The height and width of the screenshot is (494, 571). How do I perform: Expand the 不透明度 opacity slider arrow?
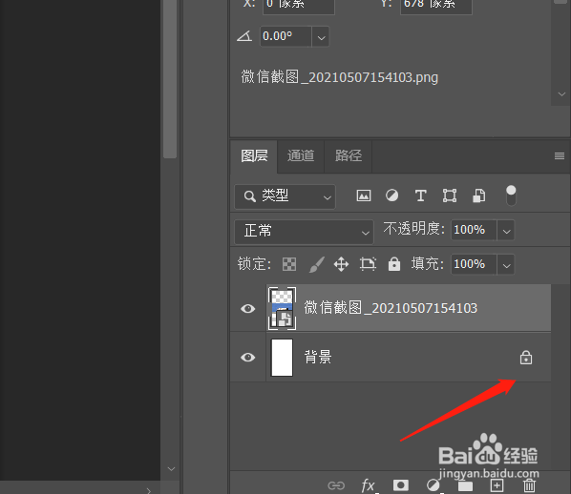[x=506, y=231]
